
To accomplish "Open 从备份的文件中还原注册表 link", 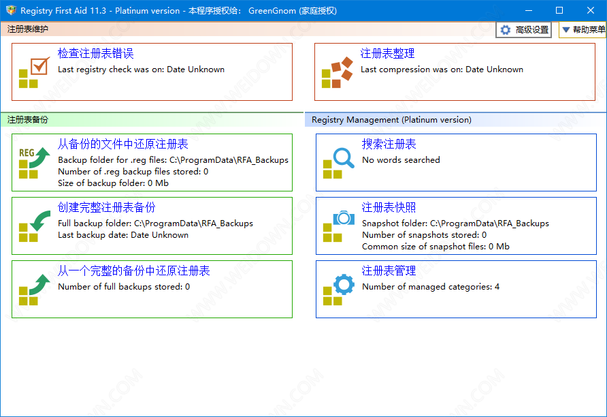I will pyautogui.click(x=122, y=144).
